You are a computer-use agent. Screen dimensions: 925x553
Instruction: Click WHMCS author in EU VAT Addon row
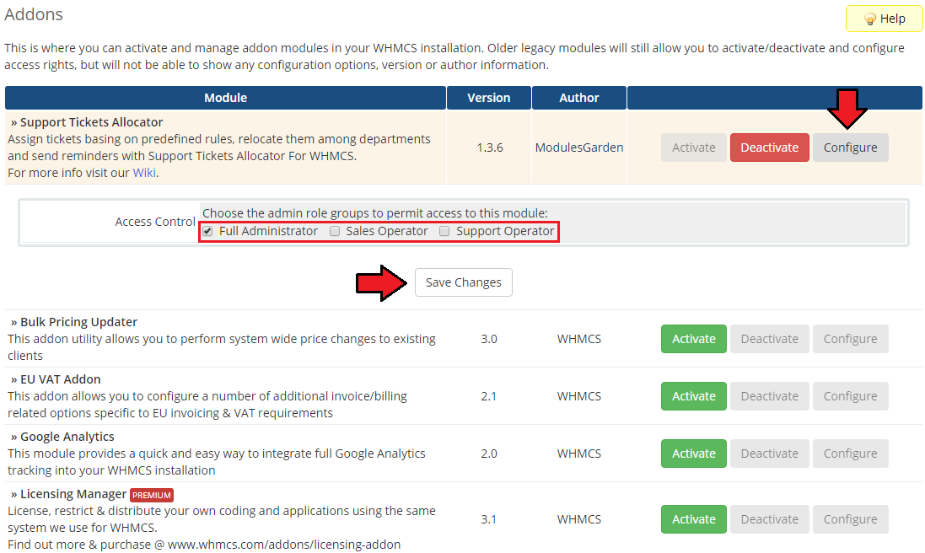(x=579, y=396)
